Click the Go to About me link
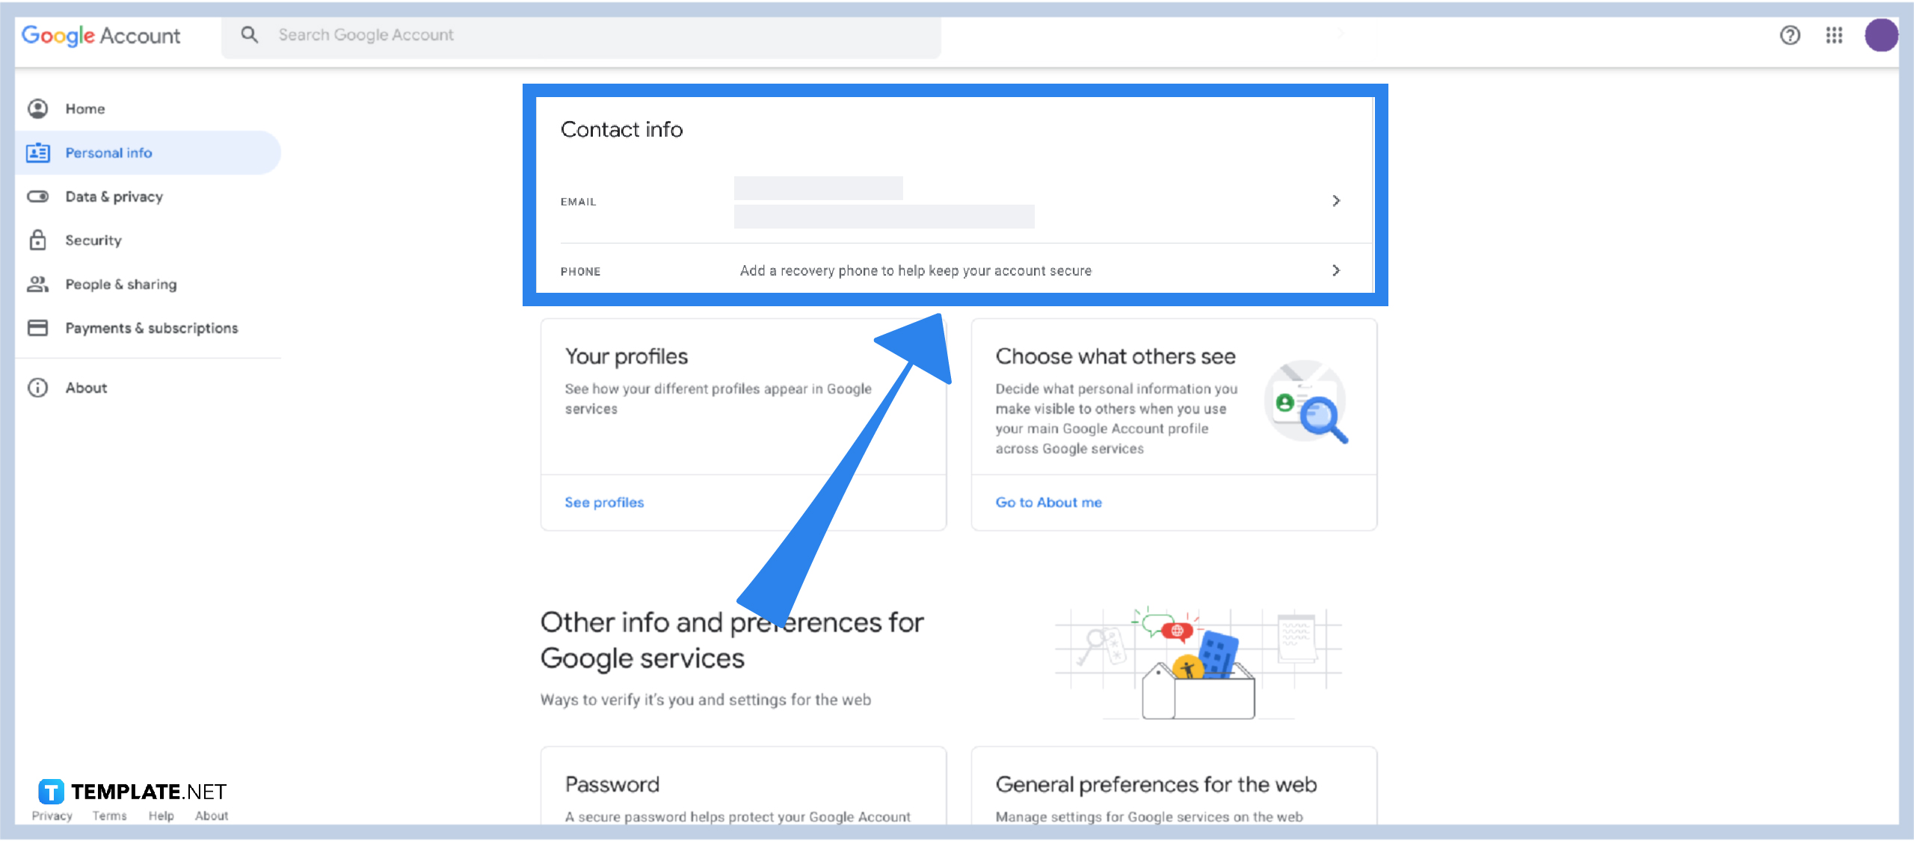This screenshot has height=841, width=1914. 1048,501
